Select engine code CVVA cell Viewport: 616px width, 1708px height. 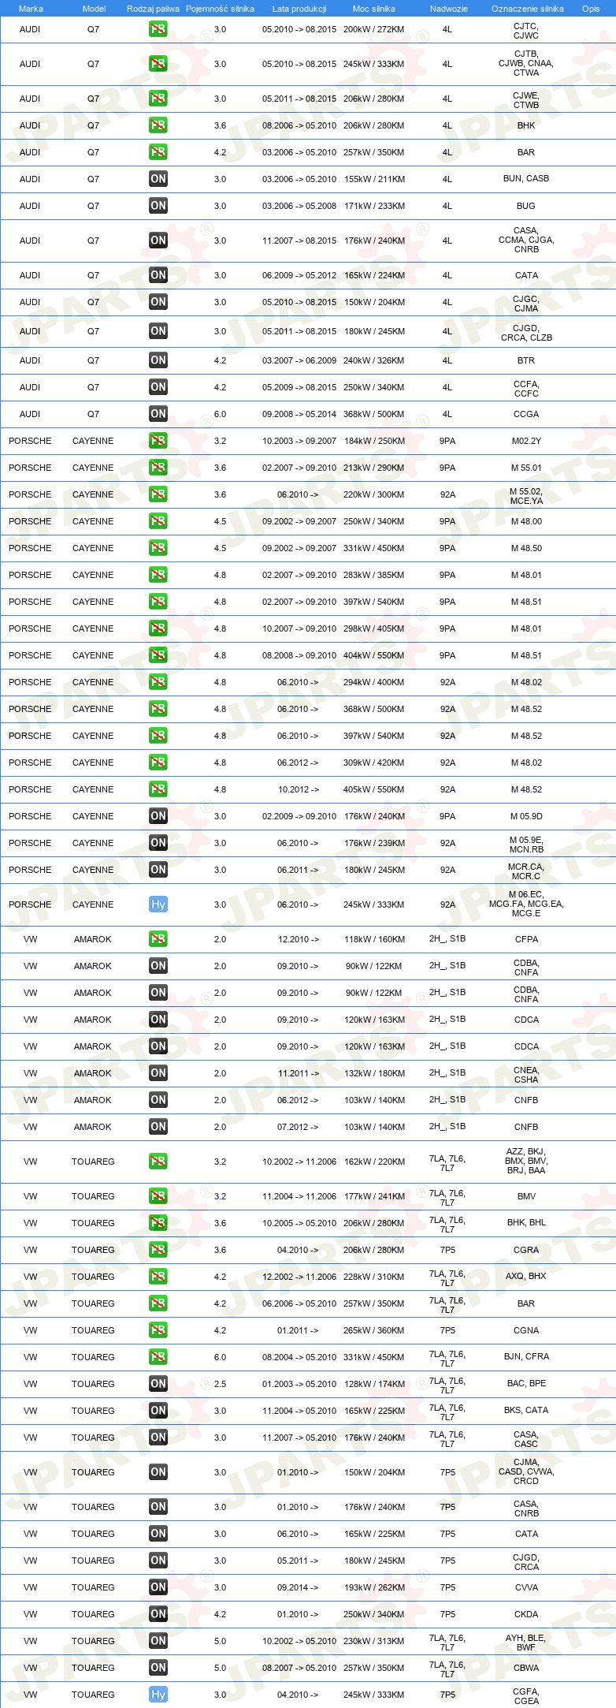point(526,1587)
